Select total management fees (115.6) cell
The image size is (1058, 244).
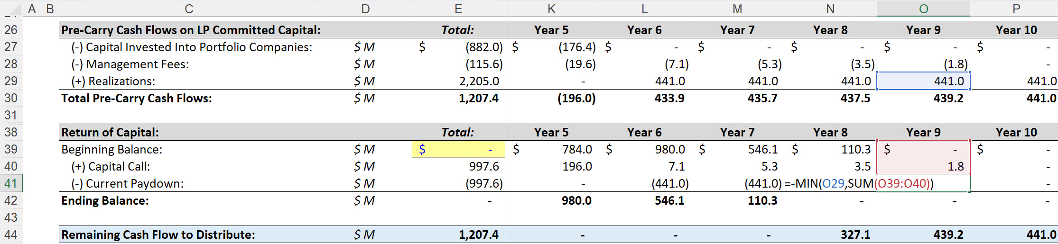(458, 64)
